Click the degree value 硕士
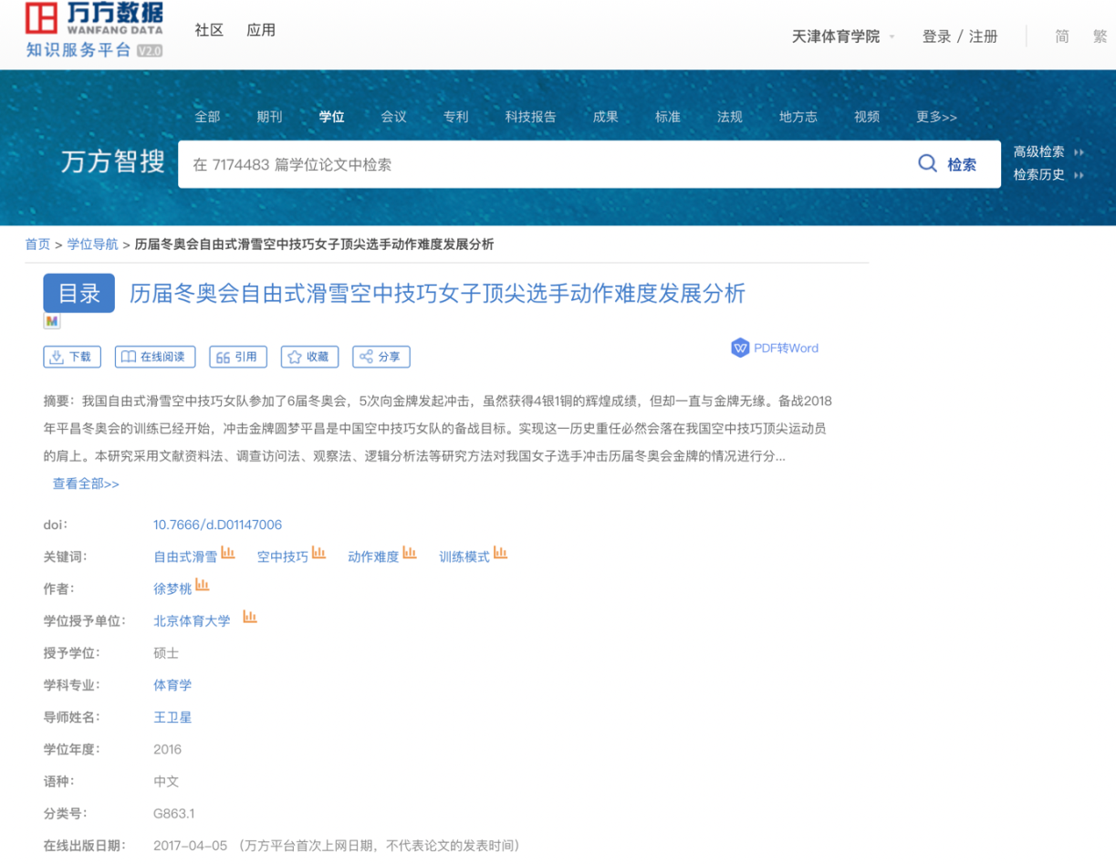The image size is (1116, 864). [x=166, y=653]
